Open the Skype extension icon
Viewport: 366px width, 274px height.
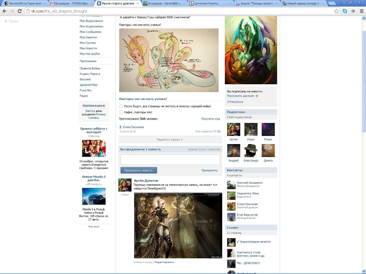pos(345,11)
